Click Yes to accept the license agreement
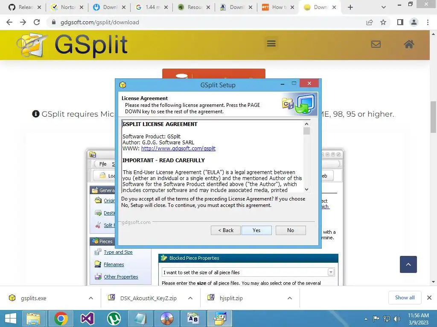 (x=256, y=230)
